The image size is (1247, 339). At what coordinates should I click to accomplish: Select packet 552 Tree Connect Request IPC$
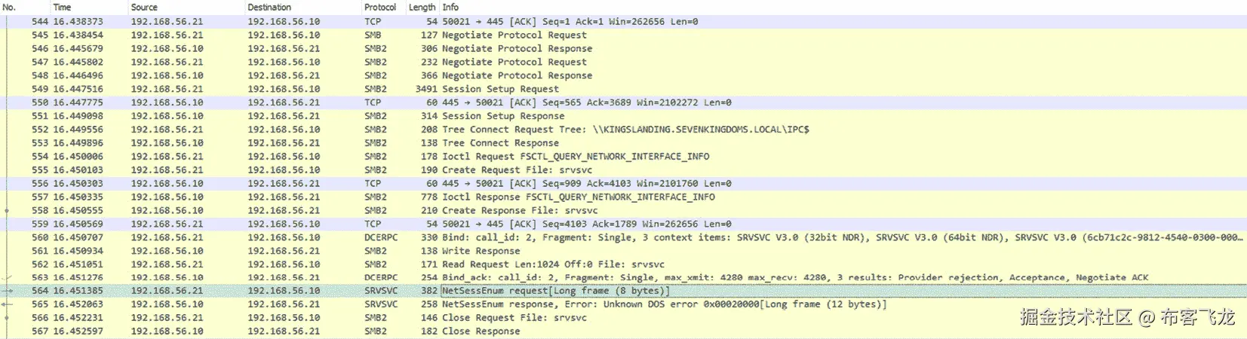tap(623, 130)
